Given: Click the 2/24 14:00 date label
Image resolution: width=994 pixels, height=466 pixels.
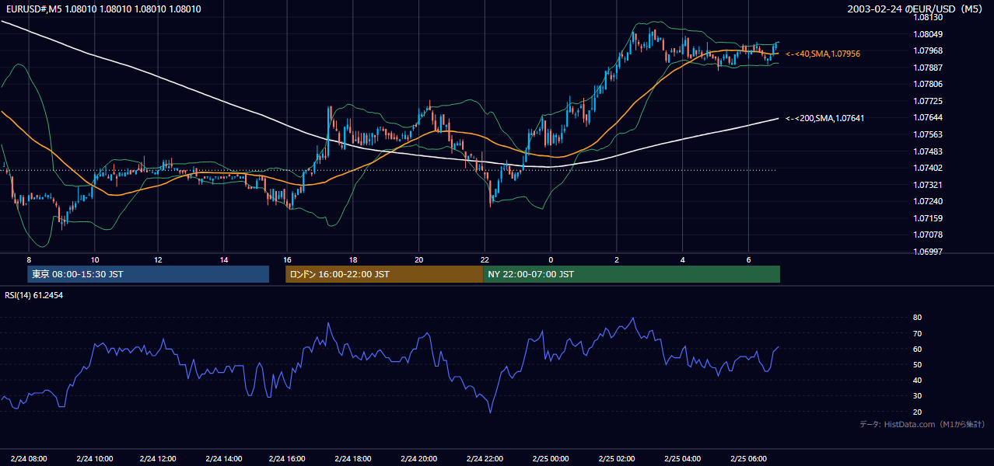Looking at the screenshot, I should (225, 458).
